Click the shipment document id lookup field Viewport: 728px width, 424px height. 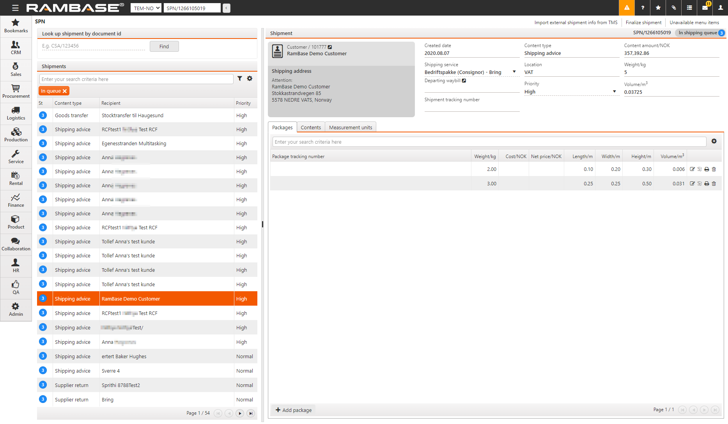tap(94, 46)
